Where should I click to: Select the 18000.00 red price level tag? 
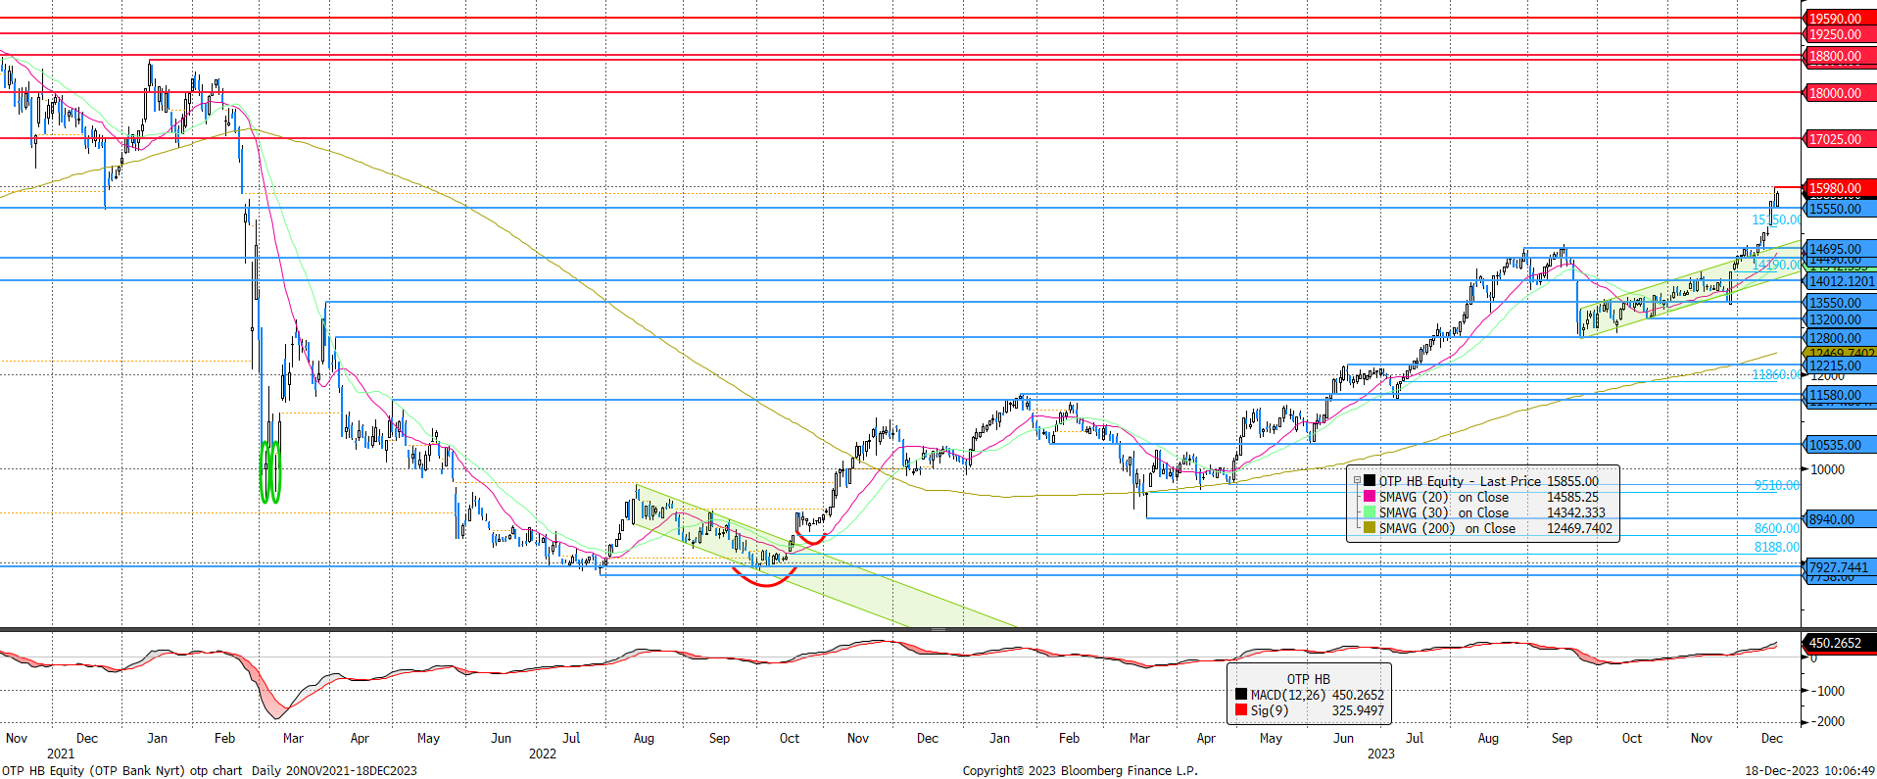(x=1840, y=93)
